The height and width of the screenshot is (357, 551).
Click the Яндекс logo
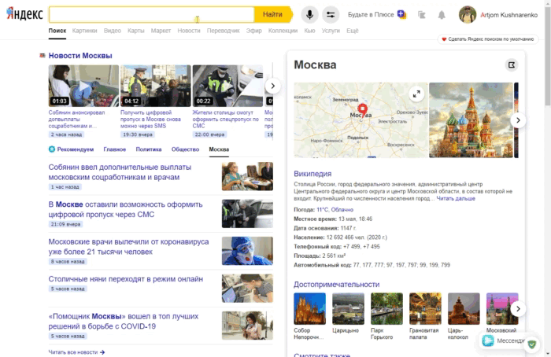(24, 13)
